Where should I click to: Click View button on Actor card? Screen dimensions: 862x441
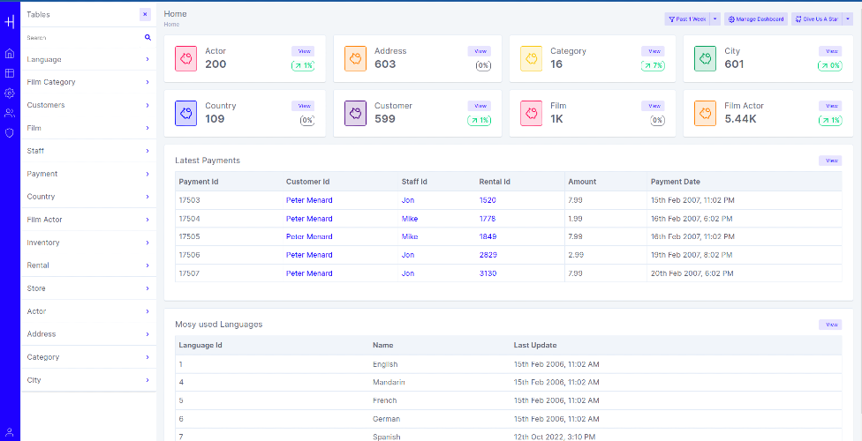click(x=303, y=51)
